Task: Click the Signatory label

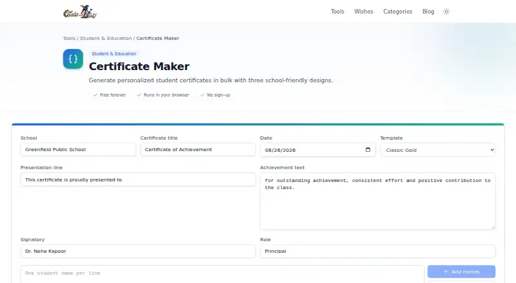Action: click(x=32, y=240)
